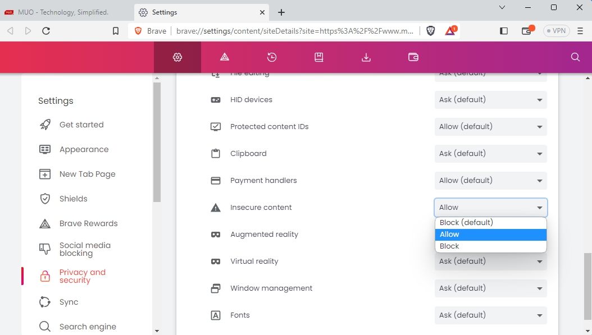Bookmark this page using the bookmark icon
The height and width of the screenshot is (335, 592).
click(116, 31)
